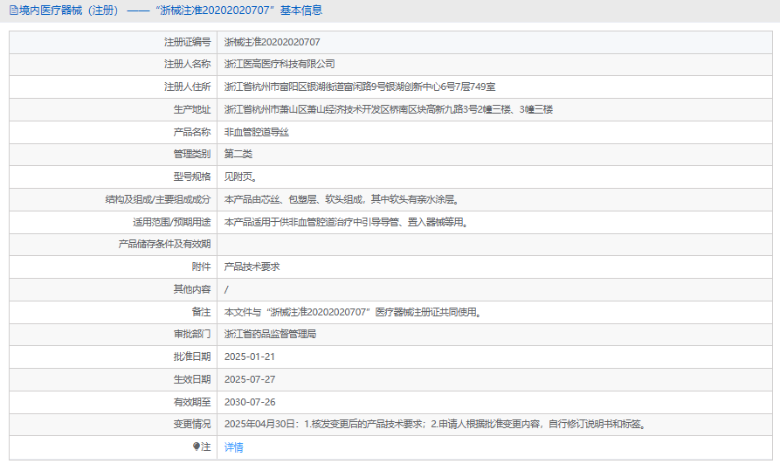Click the change record dated 2025年04月30日

(436, 424)
